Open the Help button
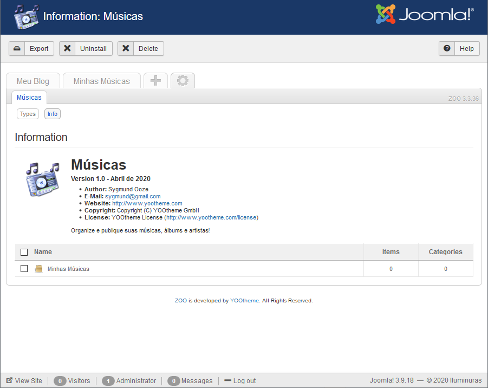Screen dimensions: 488x388 [459, 49]
